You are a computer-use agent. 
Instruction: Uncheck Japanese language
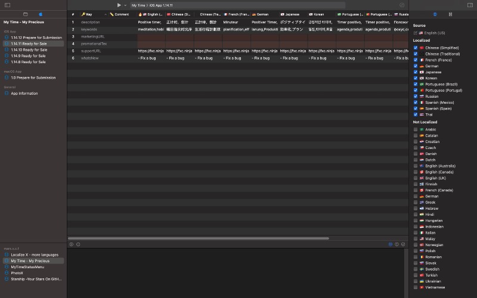coord(416,72)
